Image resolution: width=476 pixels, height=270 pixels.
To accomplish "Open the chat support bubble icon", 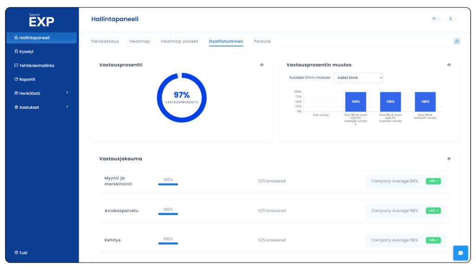I will point(460,253).
